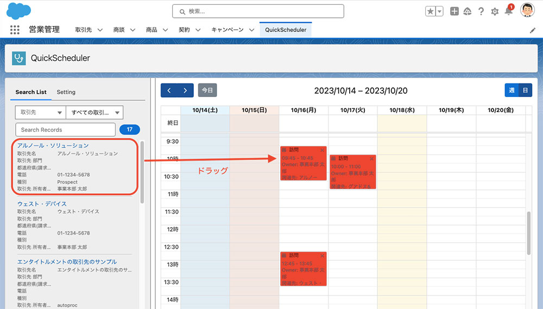Click the favorites star icon
This screenshot has height=309, width=543.
(430, 11)
